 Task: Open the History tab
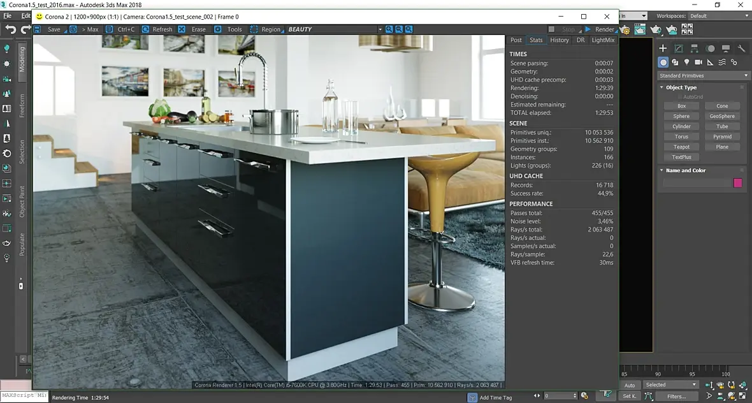pos(559,40)
